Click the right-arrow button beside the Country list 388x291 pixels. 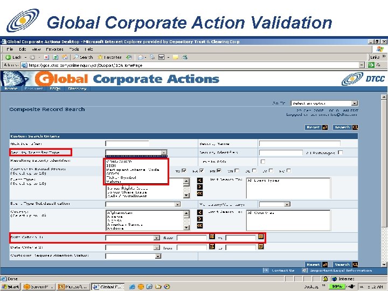200,219
